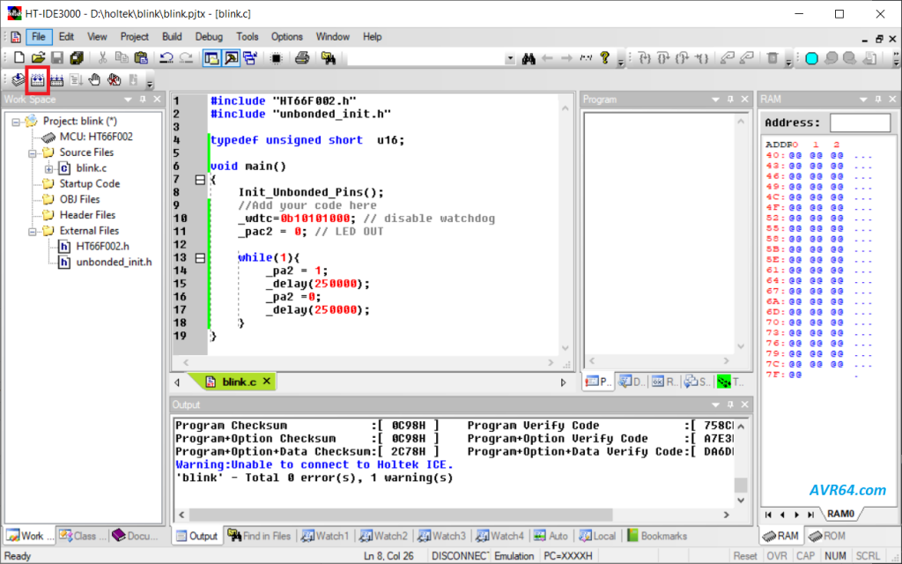
Task: Collapse the main function code fold
Action: click(x=200, y=180)
